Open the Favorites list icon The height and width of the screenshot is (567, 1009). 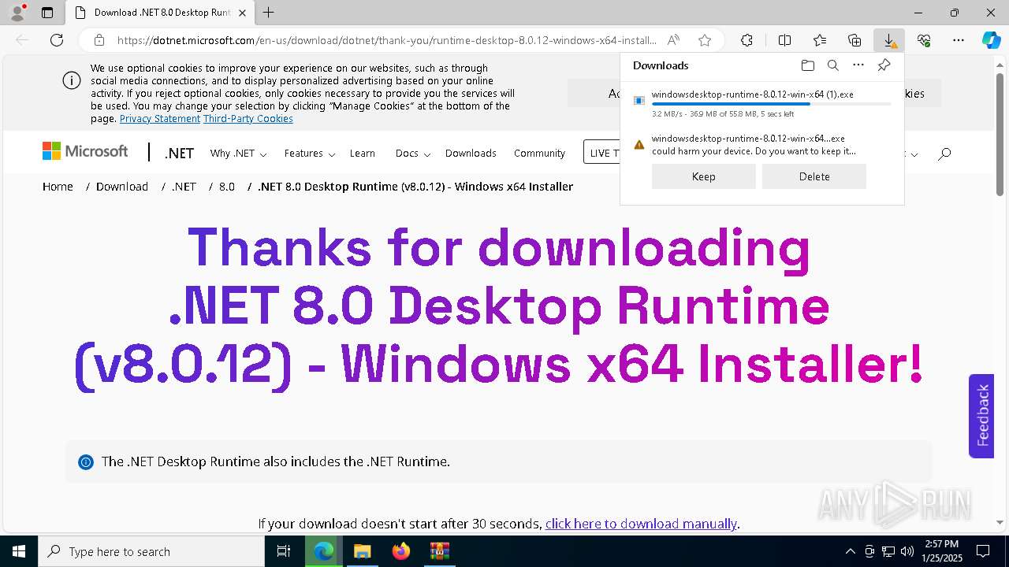coord(820,40)
